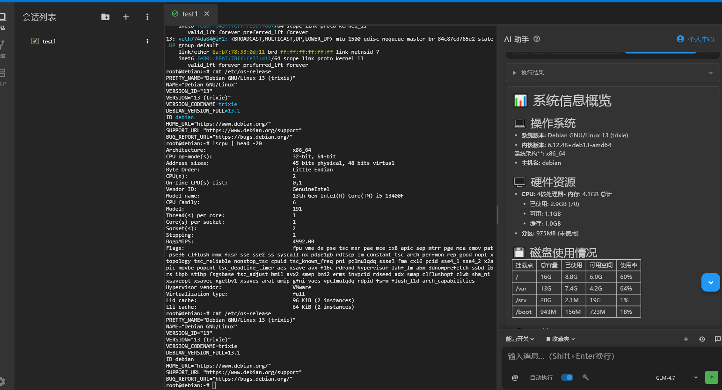This screenshot has width=722, height=390.
Task: Click the new folder icon in session list
Action: point(105,17)
